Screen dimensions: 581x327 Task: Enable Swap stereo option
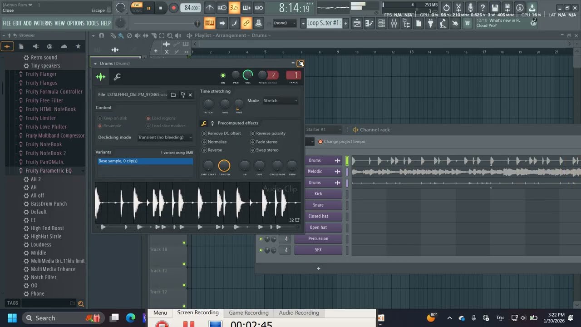tap(265, 150)
